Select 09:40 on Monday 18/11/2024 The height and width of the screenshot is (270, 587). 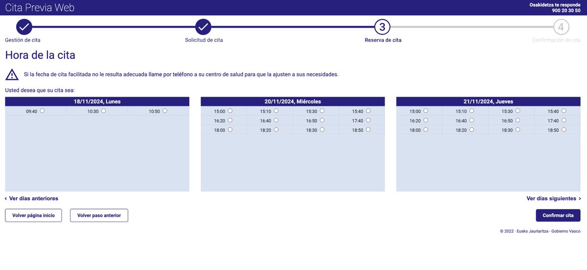point(42,111)
